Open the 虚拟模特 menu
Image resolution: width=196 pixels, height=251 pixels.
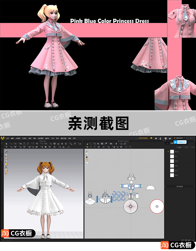pyautogui.click(x=41, y=138)
